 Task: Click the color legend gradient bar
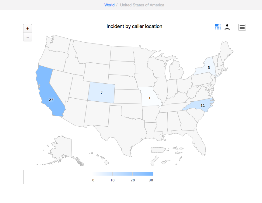[122, 174]
